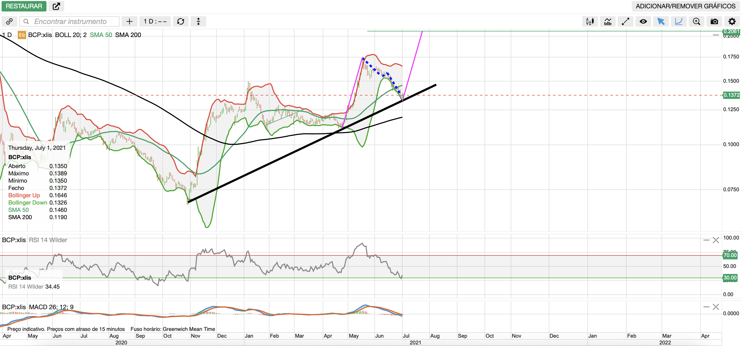Click the refresh chart icon

pos(181,22)
